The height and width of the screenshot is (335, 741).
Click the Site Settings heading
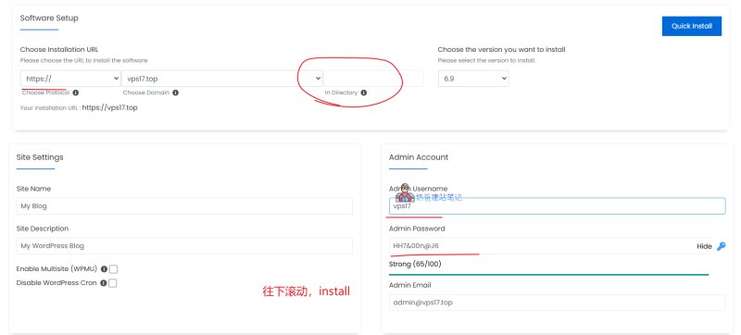point(40,157)
